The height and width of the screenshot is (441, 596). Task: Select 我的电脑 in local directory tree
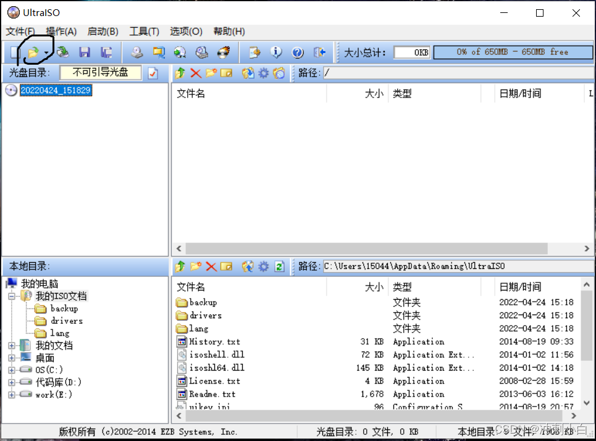[40, 284]
